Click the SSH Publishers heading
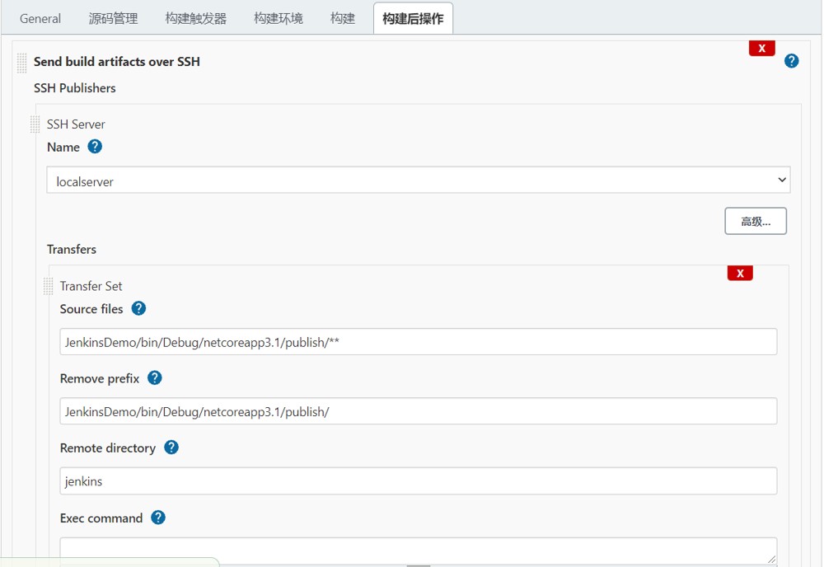 (x=75, y=87)
